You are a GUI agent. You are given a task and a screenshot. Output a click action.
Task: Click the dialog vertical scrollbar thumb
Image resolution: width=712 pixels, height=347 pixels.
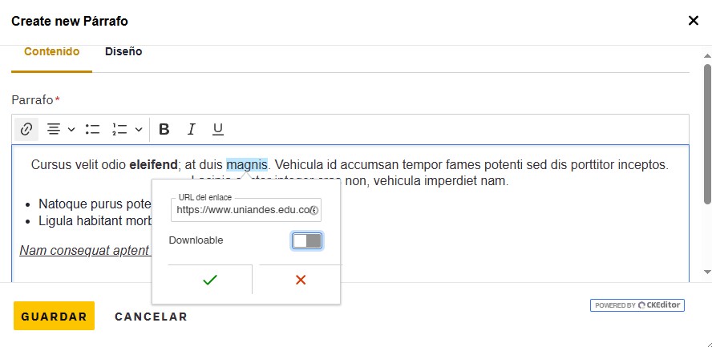(707, 134)
